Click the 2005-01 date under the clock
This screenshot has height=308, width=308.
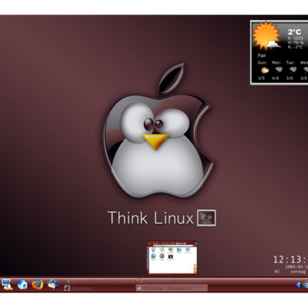[x=296, y=266]
